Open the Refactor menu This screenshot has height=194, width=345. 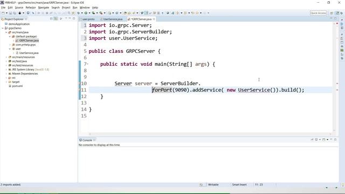(x=31, y=8)
